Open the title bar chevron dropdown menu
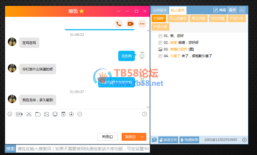Image resolution: width=257 pixels, height=155 pixels. [x=119, y=11]
